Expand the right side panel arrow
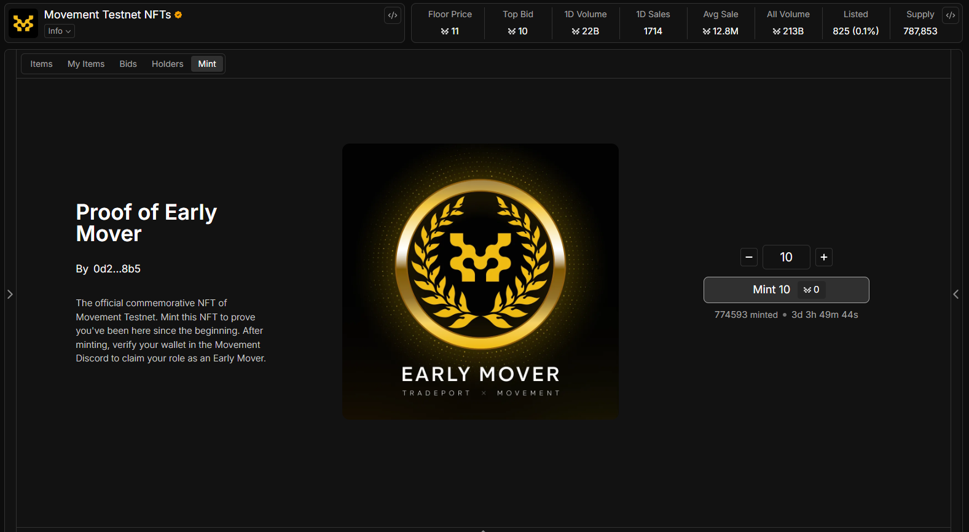The image size is (969, 532). [x=955, y=295]
